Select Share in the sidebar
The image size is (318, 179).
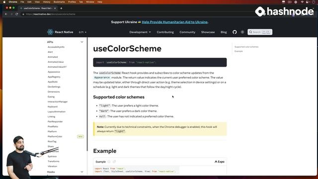pyautogui.click(x=51, y=147)
